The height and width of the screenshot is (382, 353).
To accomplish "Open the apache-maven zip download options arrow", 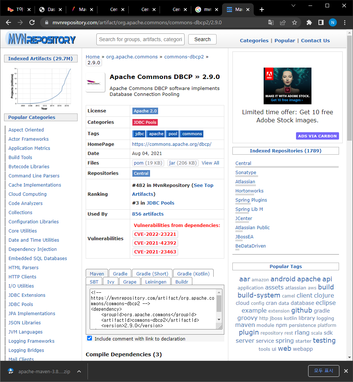I will (x=79, y=371).
